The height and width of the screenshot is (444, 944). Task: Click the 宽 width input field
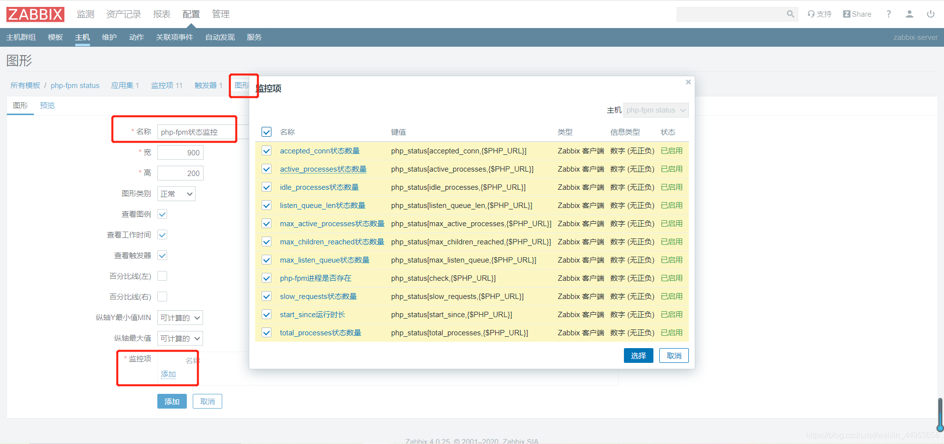coord(180,152)
